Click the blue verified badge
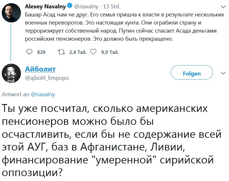The height and width of the screenshot is (181, 229). tap(69, 6)
